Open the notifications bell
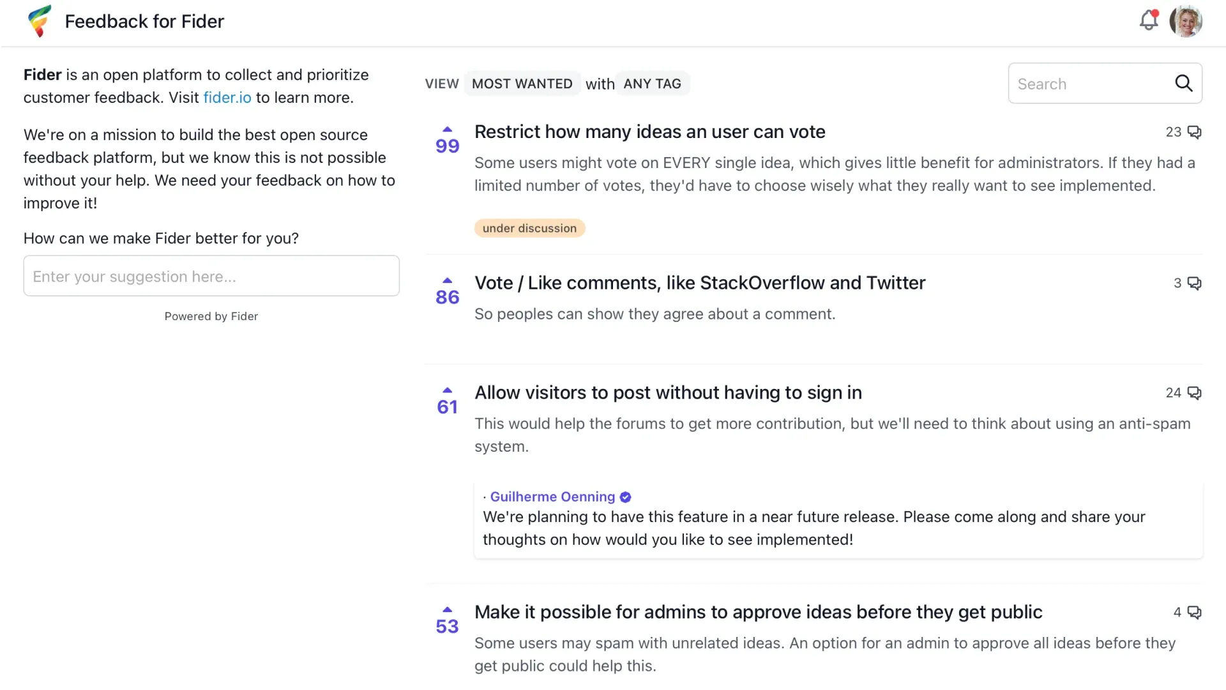 pyautogui.click(x=1149, y=20)
